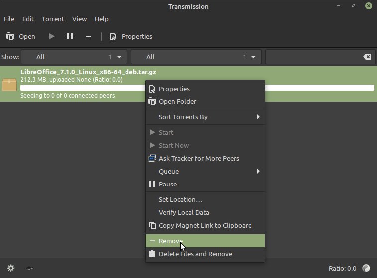Choose Copy Magnet Link to Clipboard
This screenshot has height=278, width=377.
[x=205, y=226]
